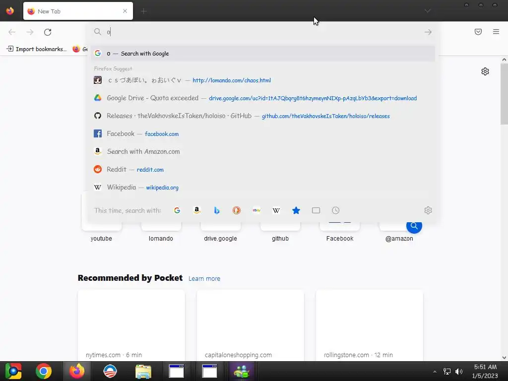508x381 pixels.
Task: Search this time with Amazon icon
Action: 196,210
